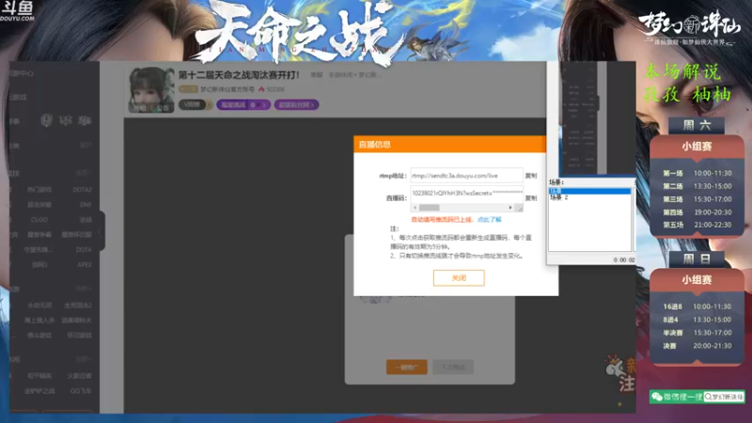Open the 和平精英 category in sidebar

coord(39,376)
